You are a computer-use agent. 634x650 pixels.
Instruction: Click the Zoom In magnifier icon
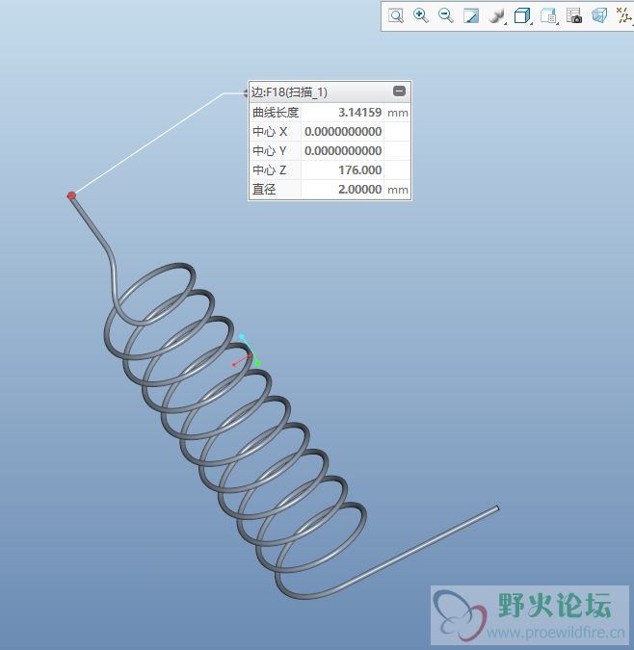point(421,15)
